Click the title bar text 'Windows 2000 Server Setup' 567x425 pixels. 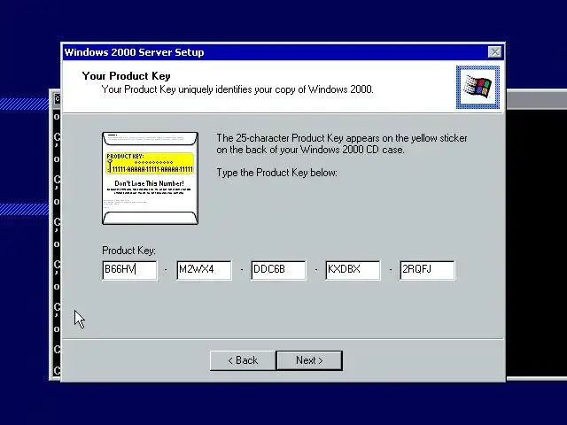tap(134, 52)
